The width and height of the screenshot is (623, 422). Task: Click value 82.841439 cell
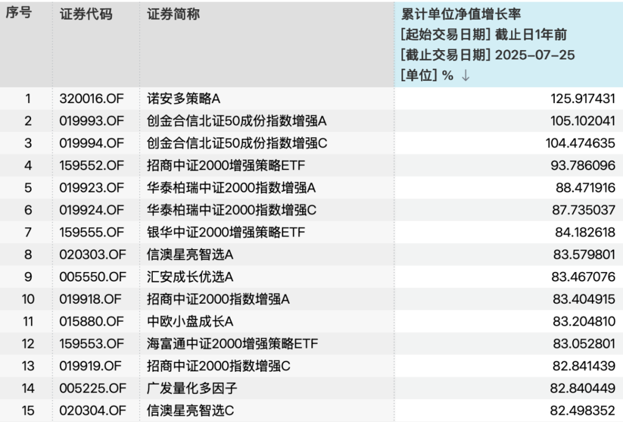pos(583,366)
